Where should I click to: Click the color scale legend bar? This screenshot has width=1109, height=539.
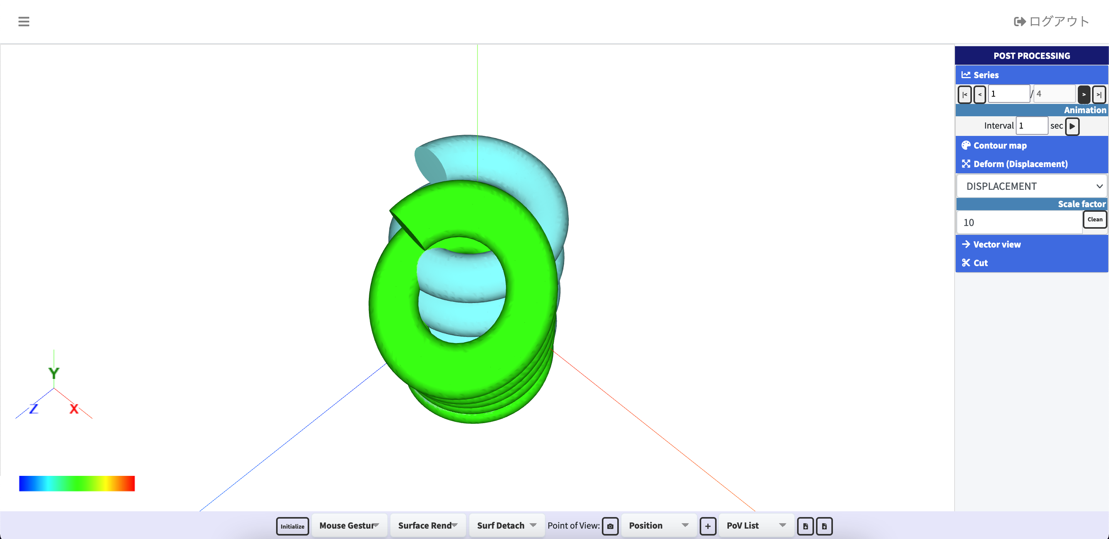pyautogui.click(x=77, y=484)
